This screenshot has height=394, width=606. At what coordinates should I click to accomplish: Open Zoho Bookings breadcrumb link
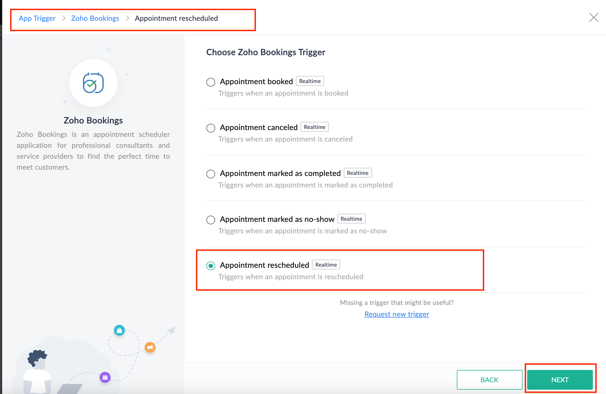[x=95, y=18]
